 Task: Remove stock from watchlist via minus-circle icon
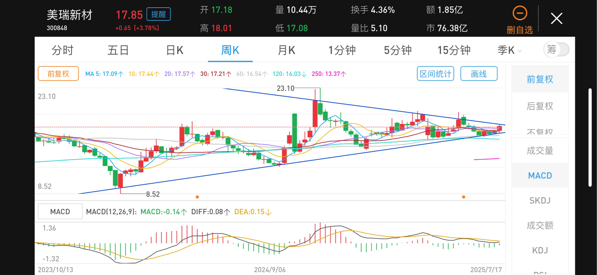coord(520,14)
